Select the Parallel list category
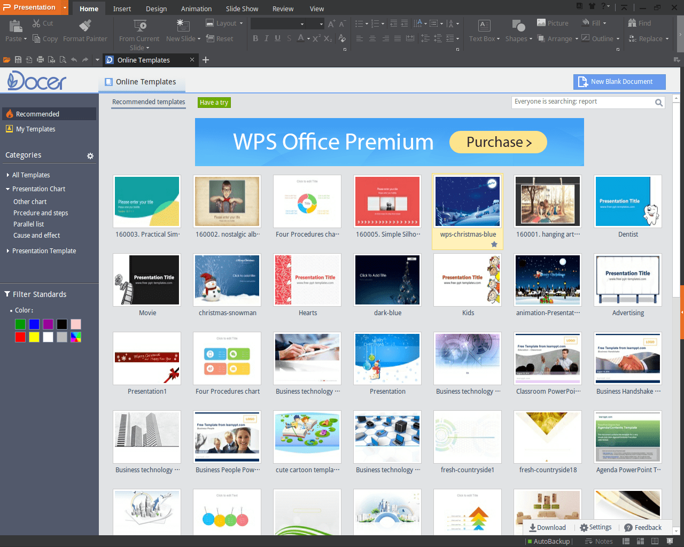The image size is (684, 547). [29, 224]
